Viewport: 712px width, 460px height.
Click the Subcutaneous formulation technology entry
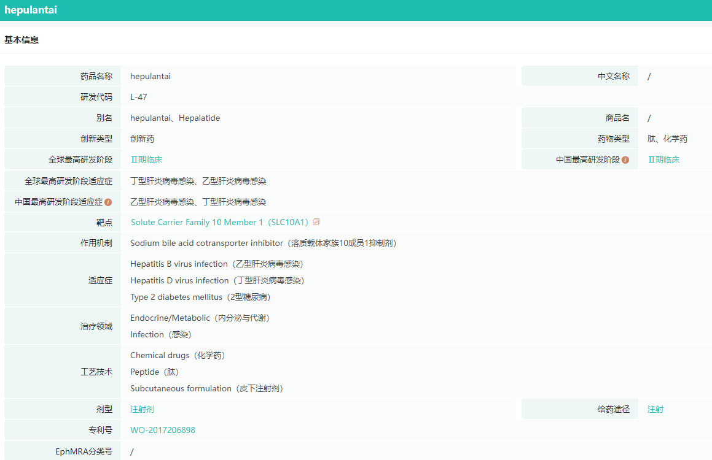point(181,388)
